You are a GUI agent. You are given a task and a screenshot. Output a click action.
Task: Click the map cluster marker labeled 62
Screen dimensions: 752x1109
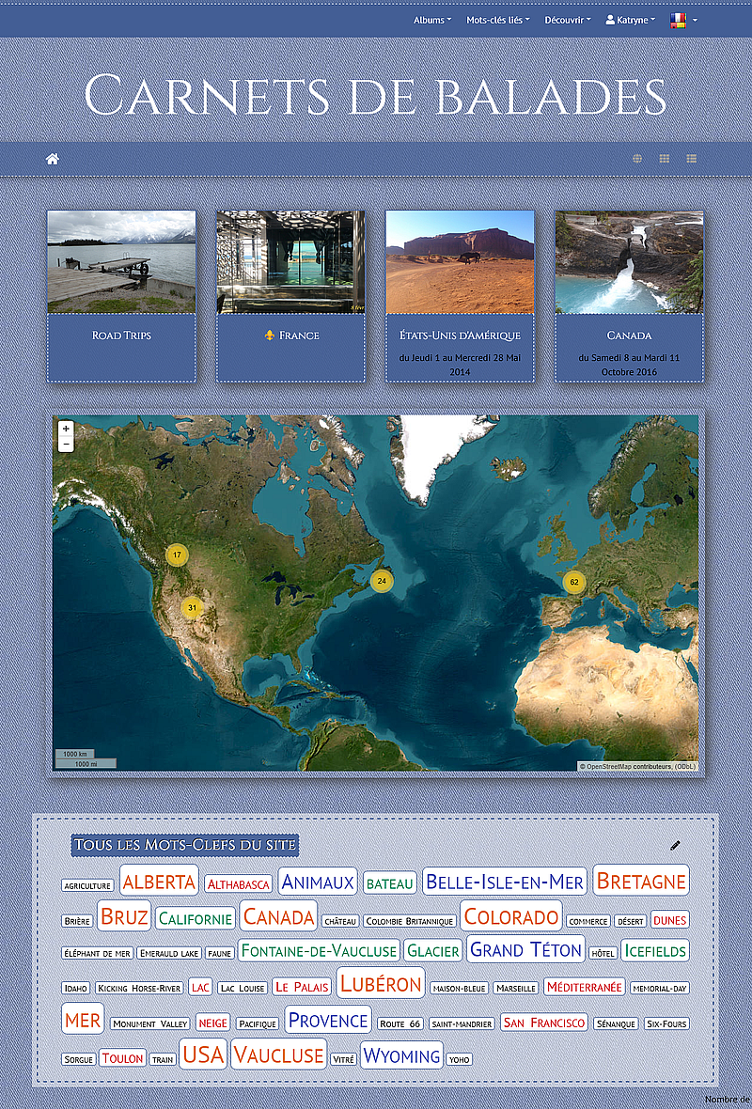pos(574,582)
